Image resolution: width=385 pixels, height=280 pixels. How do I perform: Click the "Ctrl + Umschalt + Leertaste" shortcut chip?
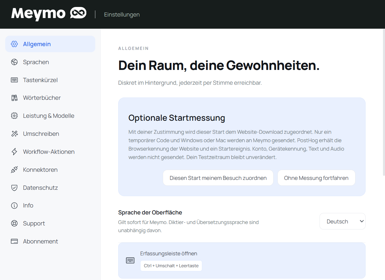(x=171, y=266)
